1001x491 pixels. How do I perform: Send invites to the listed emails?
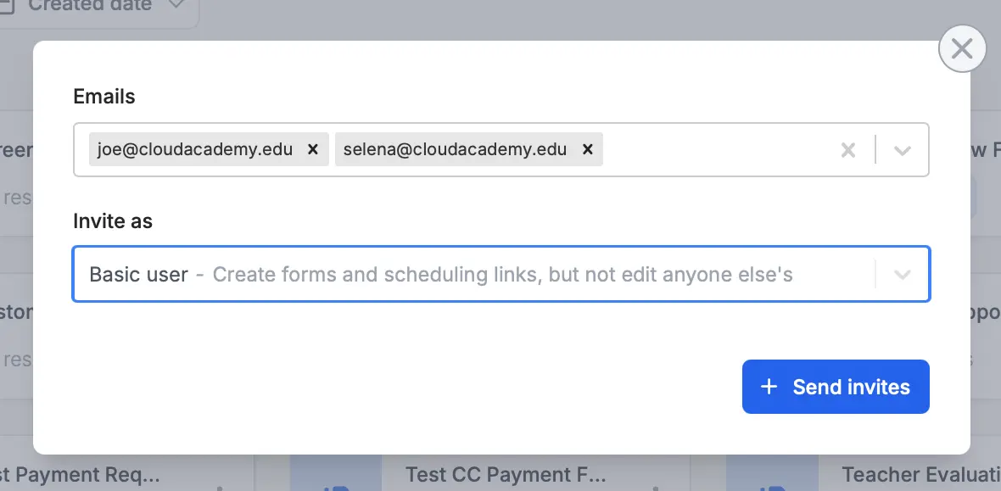click(836, 387)
